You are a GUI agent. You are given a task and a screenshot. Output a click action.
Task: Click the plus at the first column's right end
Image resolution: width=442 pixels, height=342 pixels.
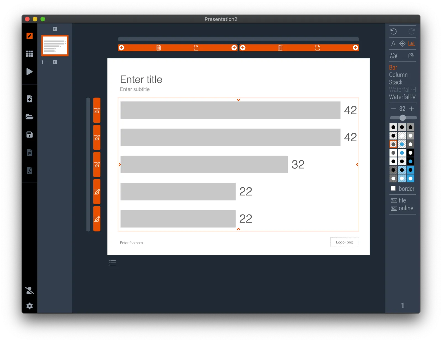(234, 48)
